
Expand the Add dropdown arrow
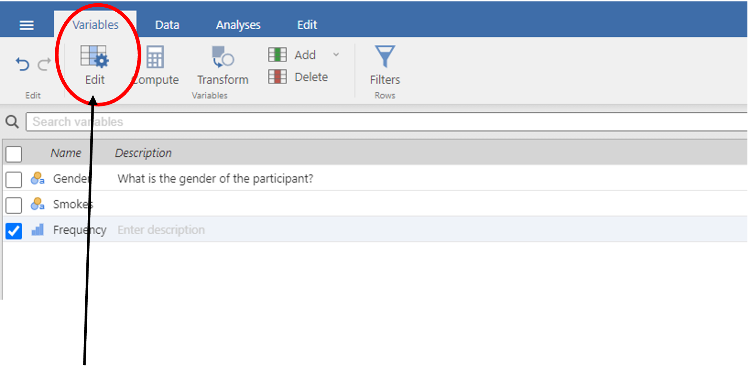[336, 54]
